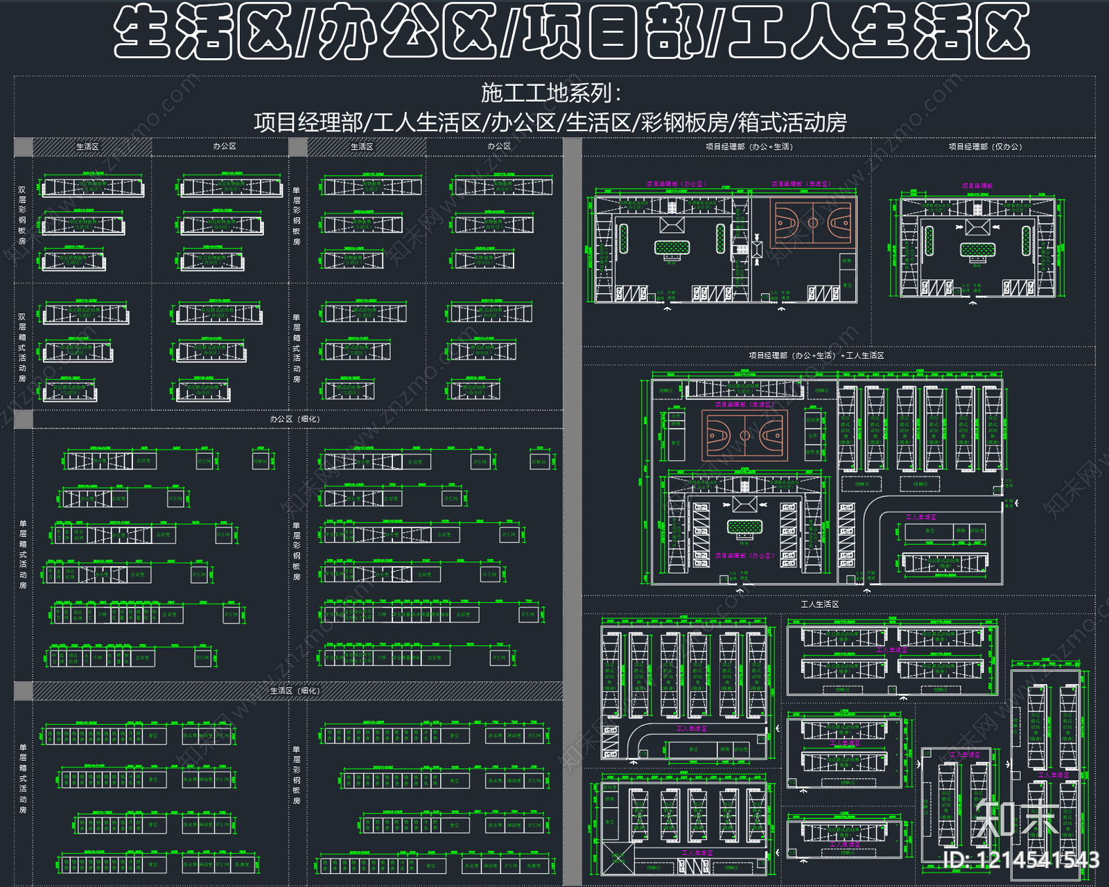1109x887 pixels.
Task: Select the 项目经理部（仅办公） section header
Action: (984, 147)
